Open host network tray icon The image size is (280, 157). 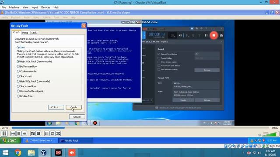pyautogui.click(x=254, y=153)
